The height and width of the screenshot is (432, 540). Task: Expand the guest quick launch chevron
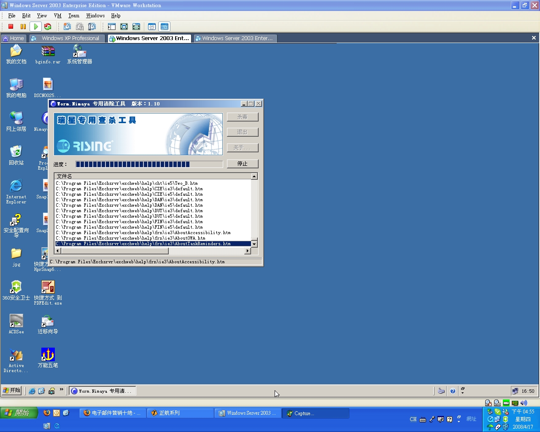62,390
